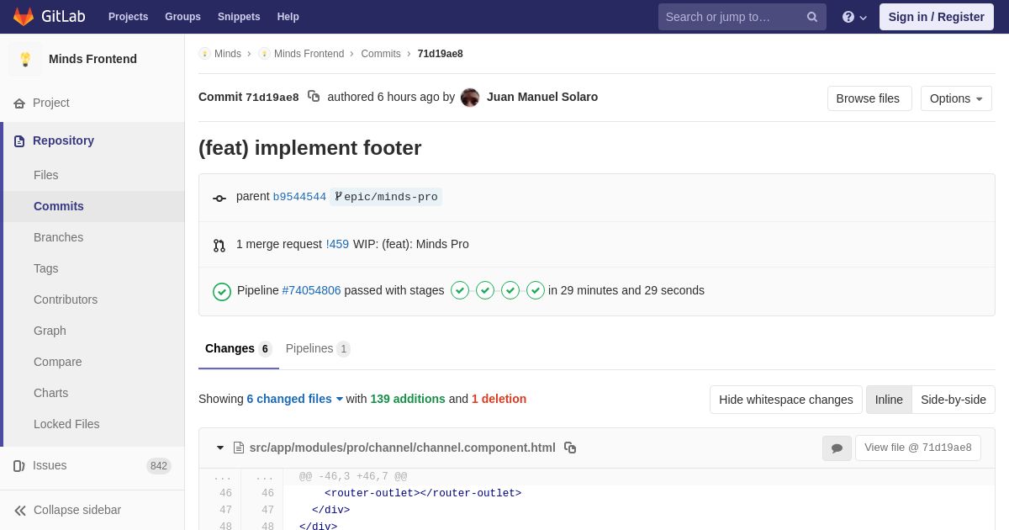The width and height of the screenshot is (1009, 530).
Task: Click the first pipeline stage check icon
Action: coord(460,290)
